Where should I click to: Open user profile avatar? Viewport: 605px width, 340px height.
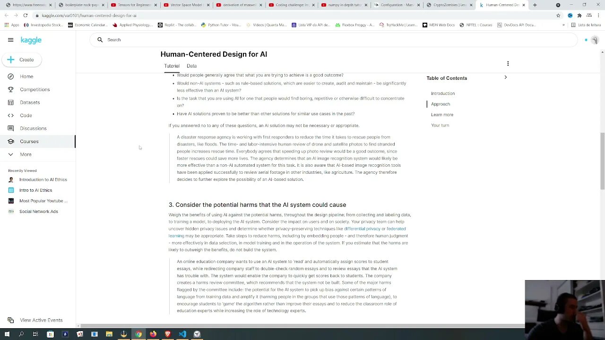pos(595,40)
